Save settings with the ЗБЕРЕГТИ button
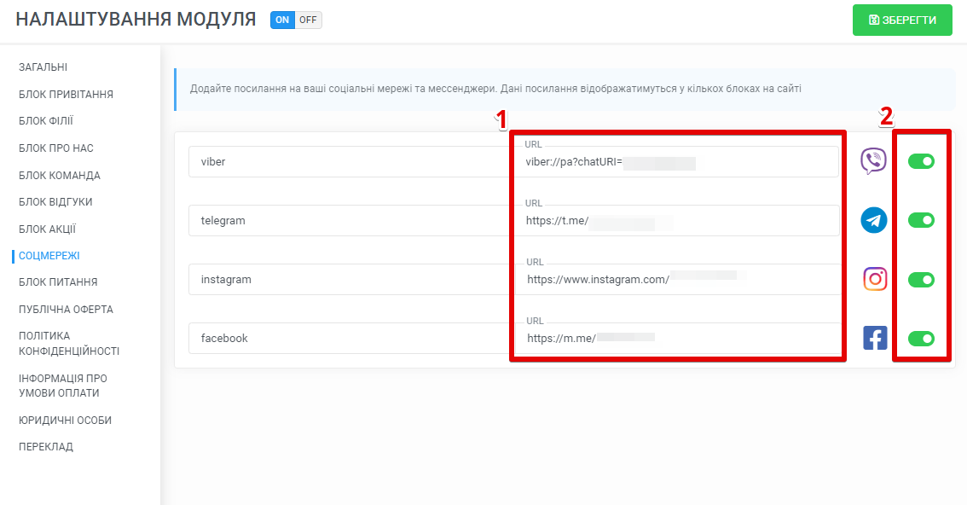The height and width of the screenshot is (505, 967). point(902,20)
